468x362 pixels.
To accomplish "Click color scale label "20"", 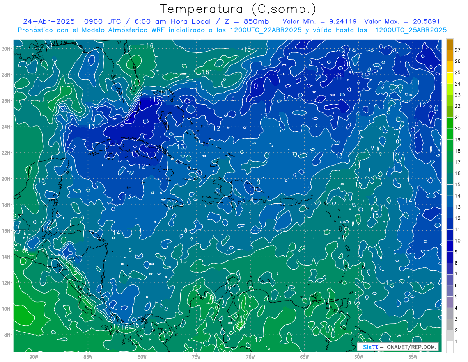I will coord(457,128).
